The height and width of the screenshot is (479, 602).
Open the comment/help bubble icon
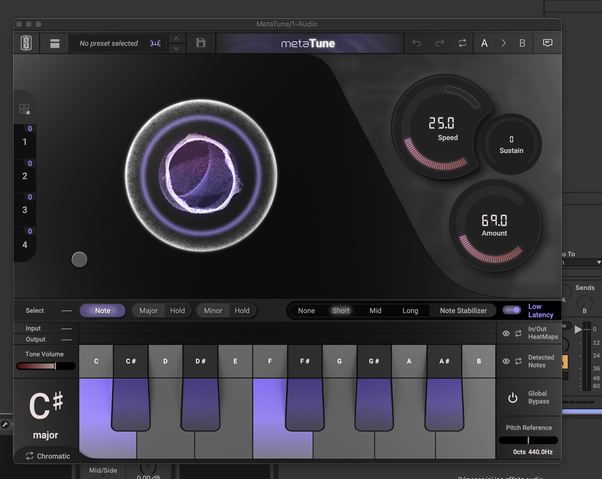click(548, 43)
